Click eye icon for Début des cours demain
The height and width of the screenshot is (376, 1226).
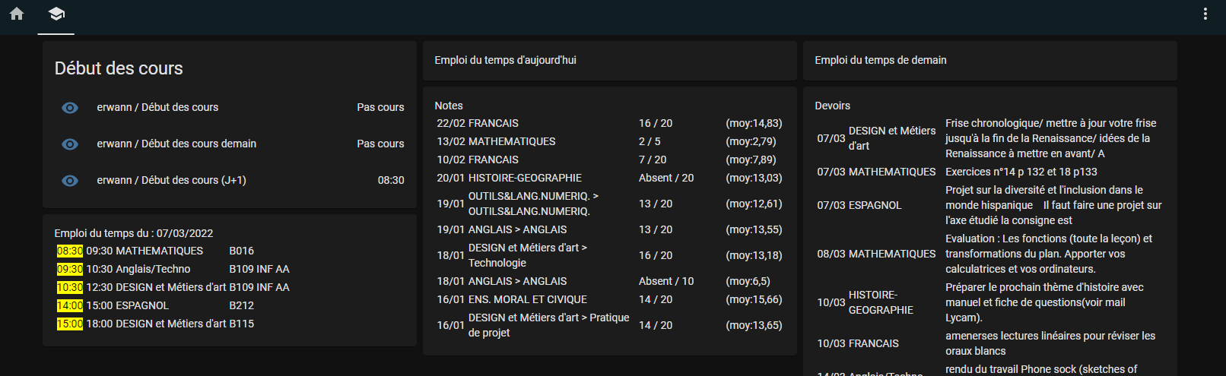(x=70, y=144)
